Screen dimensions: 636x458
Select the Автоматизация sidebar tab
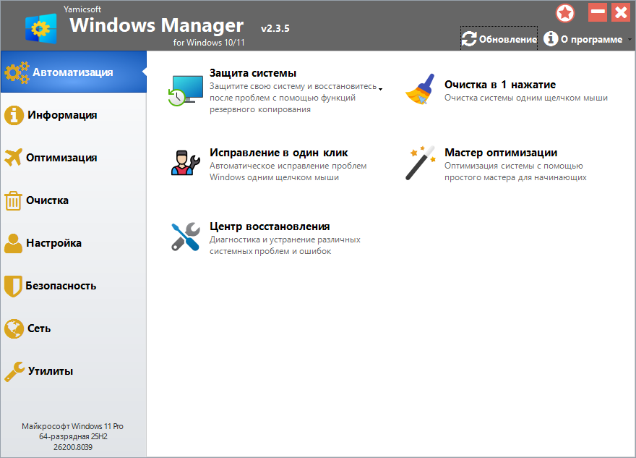click(72, 72)
